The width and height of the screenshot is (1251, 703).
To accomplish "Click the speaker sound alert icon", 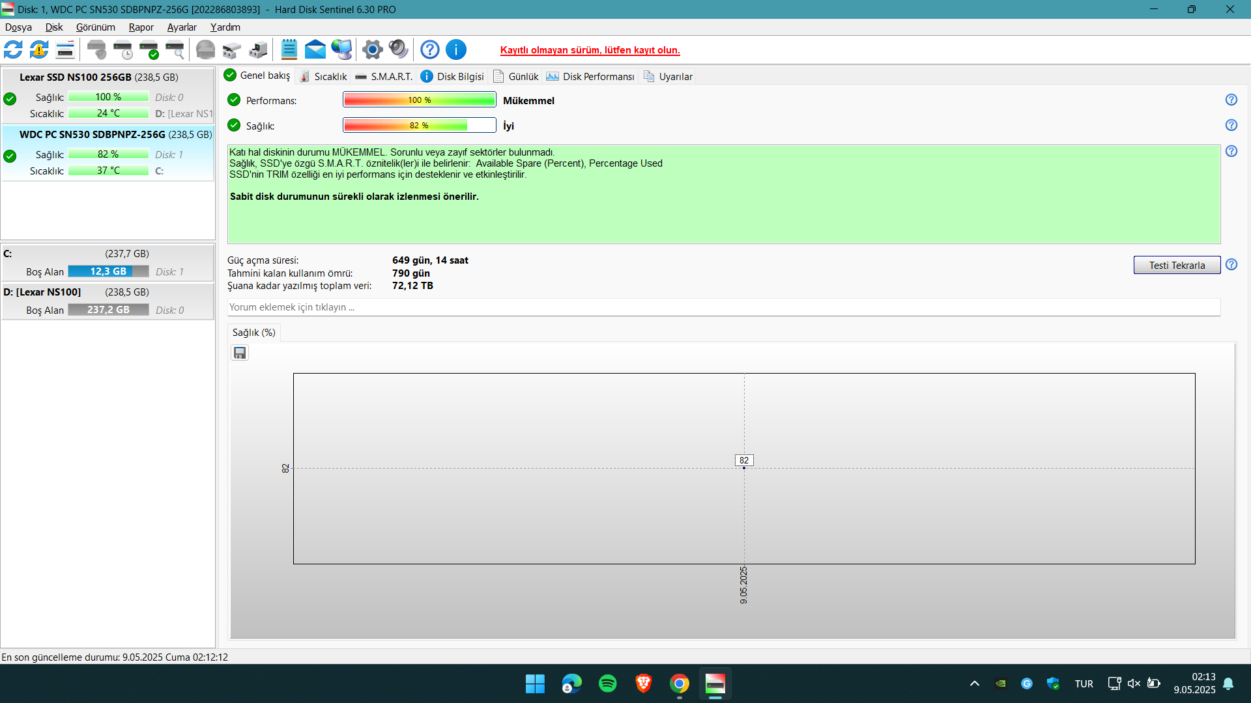I will coord(398,49).
